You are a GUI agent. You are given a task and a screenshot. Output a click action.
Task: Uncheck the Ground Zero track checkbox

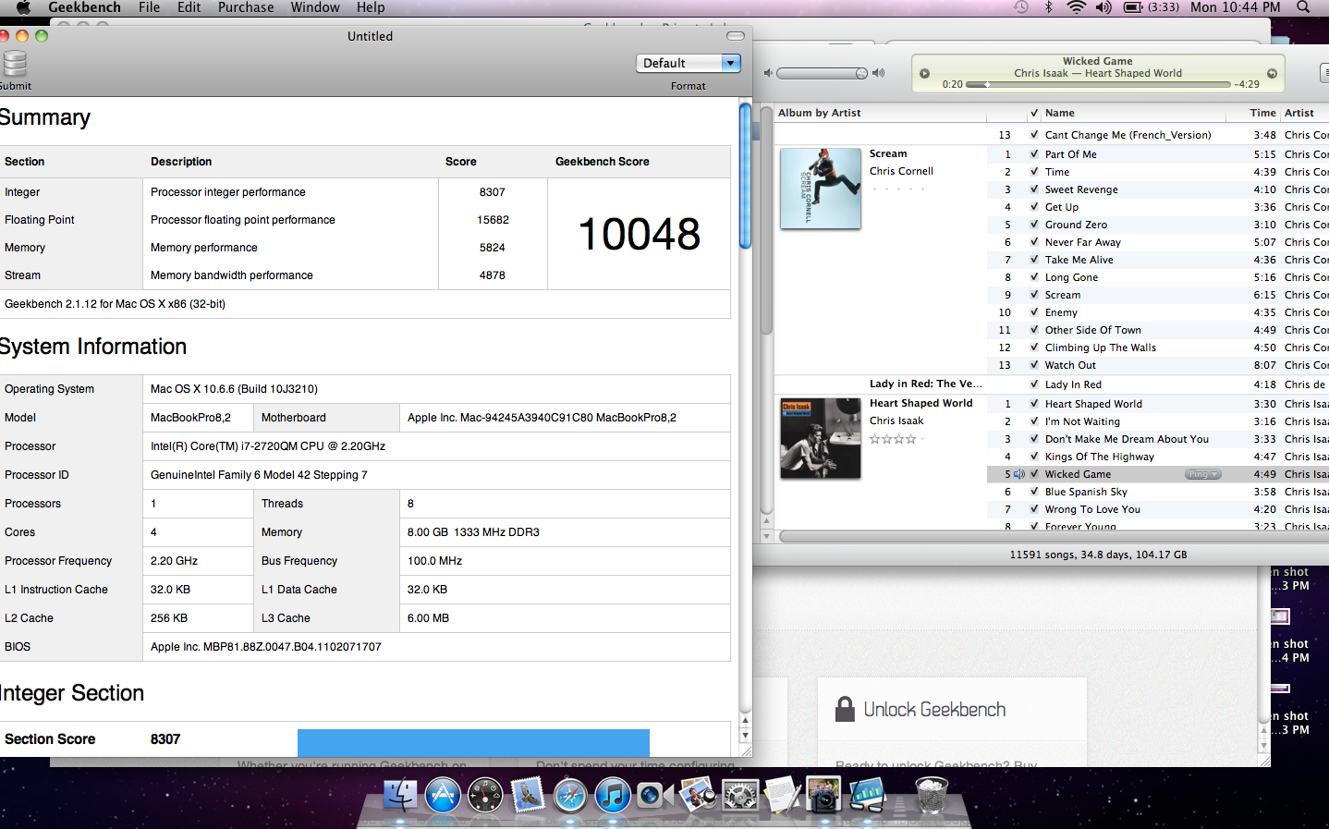pos(1034,225)
